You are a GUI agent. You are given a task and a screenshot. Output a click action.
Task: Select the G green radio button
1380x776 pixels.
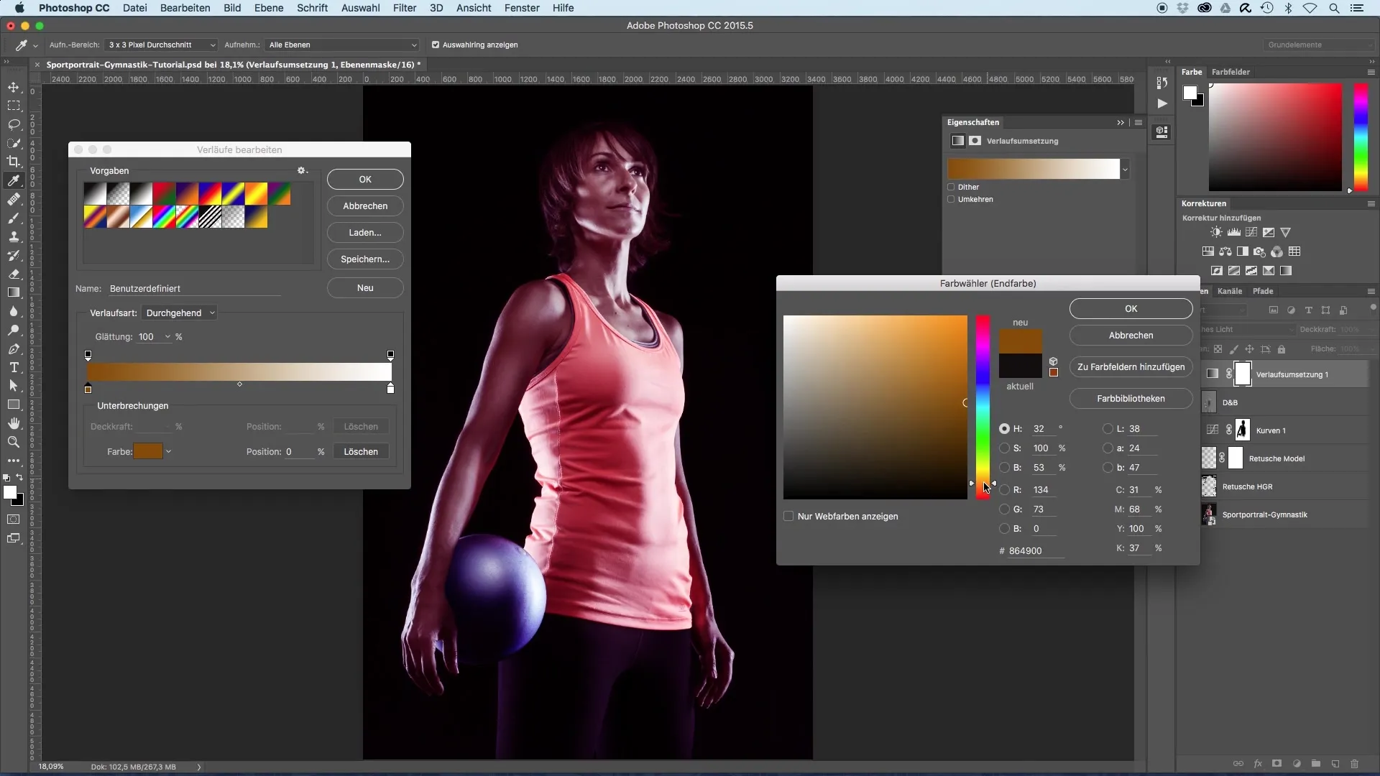(1004, 509)
